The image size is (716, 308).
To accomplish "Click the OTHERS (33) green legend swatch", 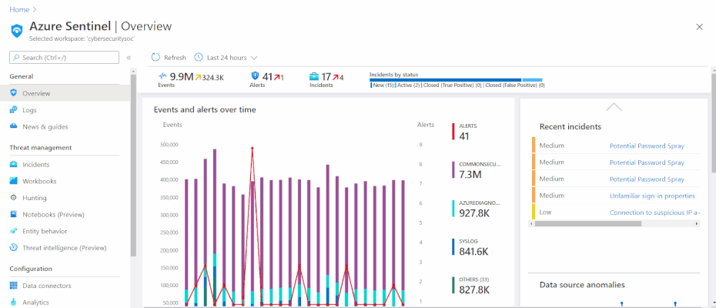I will [453, 285].
